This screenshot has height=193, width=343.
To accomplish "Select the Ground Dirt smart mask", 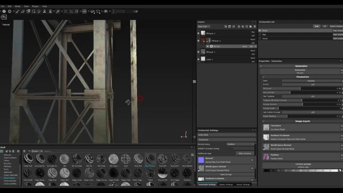I will [x=162, y=175].
